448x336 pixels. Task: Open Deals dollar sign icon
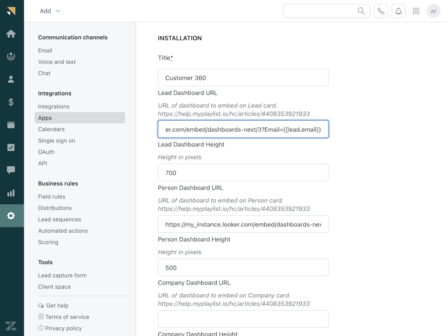pos(11,102)
